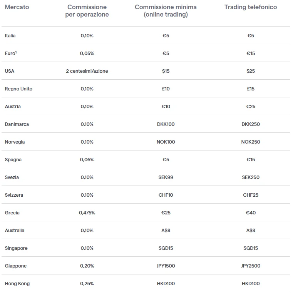Screen dimensions: 293x296
Task: Click the Commissione per operazione header
Action: point(88,11)
